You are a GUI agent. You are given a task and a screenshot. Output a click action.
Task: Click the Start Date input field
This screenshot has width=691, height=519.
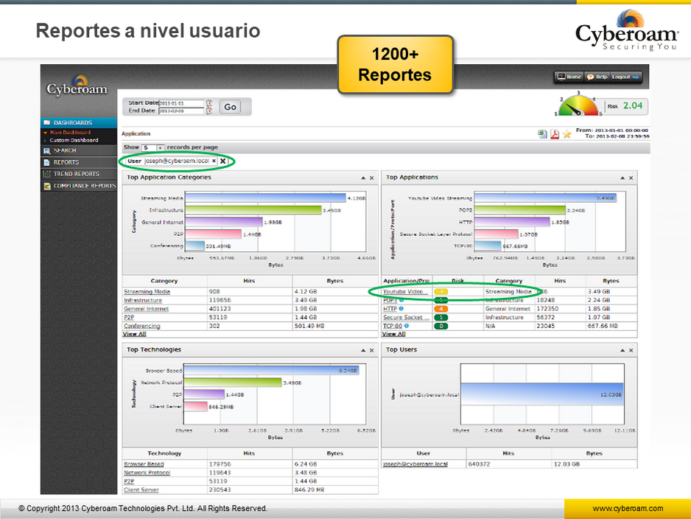click(x=181, y=103)
